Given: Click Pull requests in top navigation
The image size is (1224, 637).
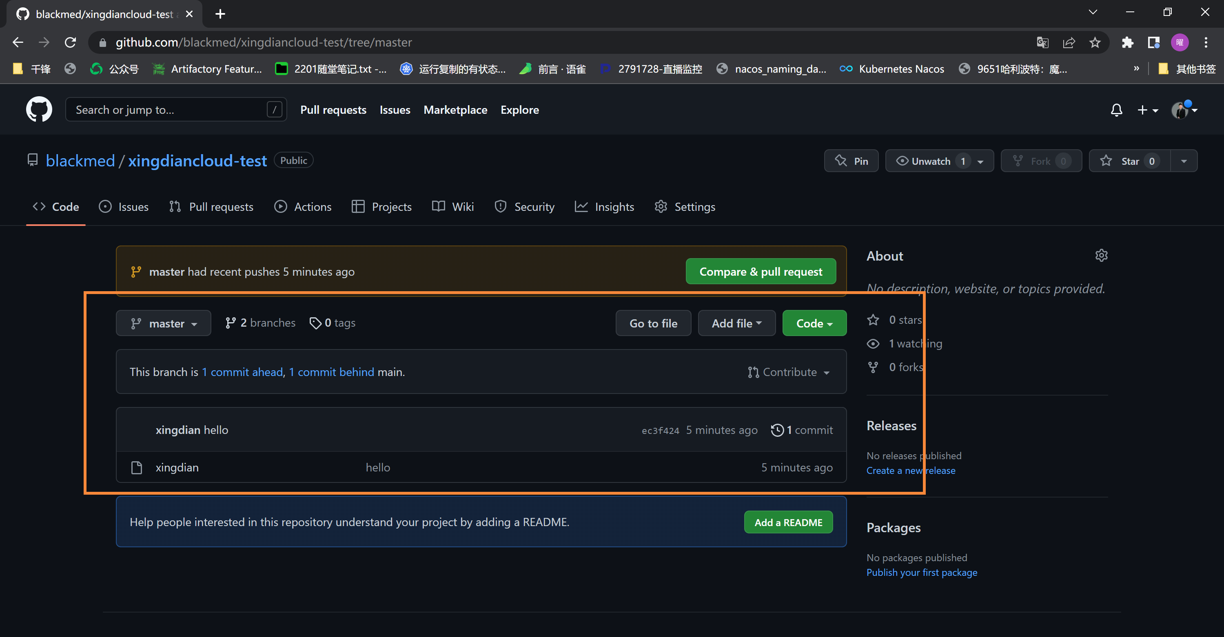Looking at the screenshot, I should point(333,110).
